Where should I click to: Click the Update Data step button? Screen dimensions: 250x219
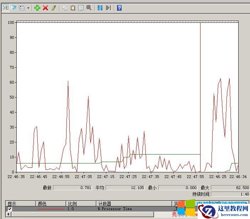click(x=108, y=7)
